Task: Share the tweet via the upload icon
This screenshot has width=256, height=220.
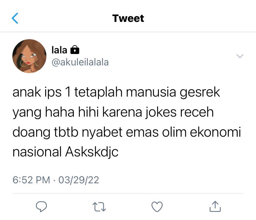Action: click(x=215, y=206)
